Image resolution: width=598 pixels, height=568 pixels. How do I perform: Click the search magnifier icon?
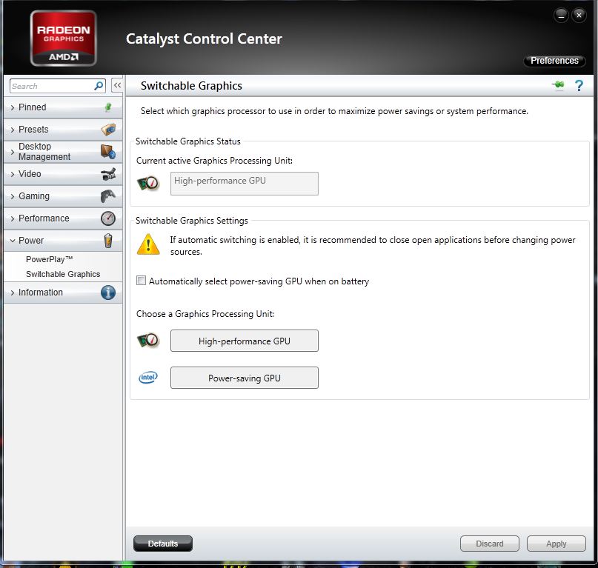pyautogui.click(x=99, y=86)
